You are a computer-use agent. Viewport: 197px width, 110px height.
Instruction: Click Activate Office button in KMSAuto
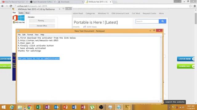pyautogui.click(x=42, y=26)
